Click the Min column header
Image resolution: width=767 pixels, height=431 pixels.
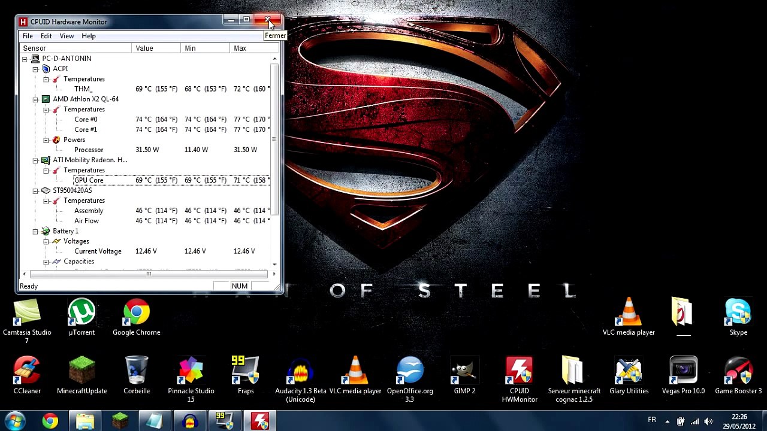coord(206,48)
